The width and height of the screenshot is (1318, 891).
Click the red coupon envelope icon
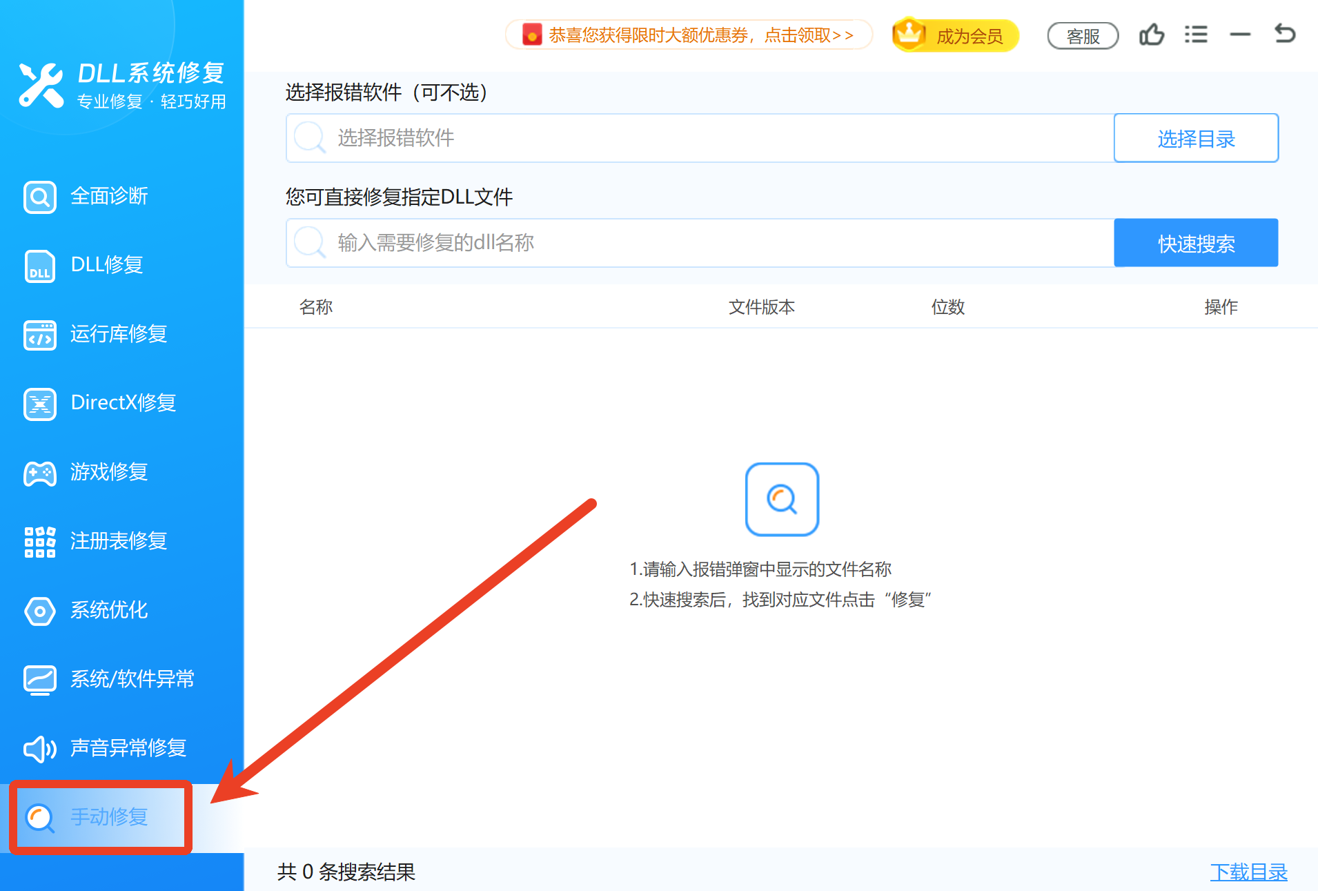[x=532, y=35]
